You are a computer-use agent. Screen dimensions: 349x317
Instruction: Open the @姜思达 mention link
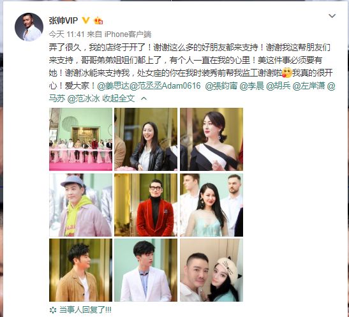(x=114, y=86)
